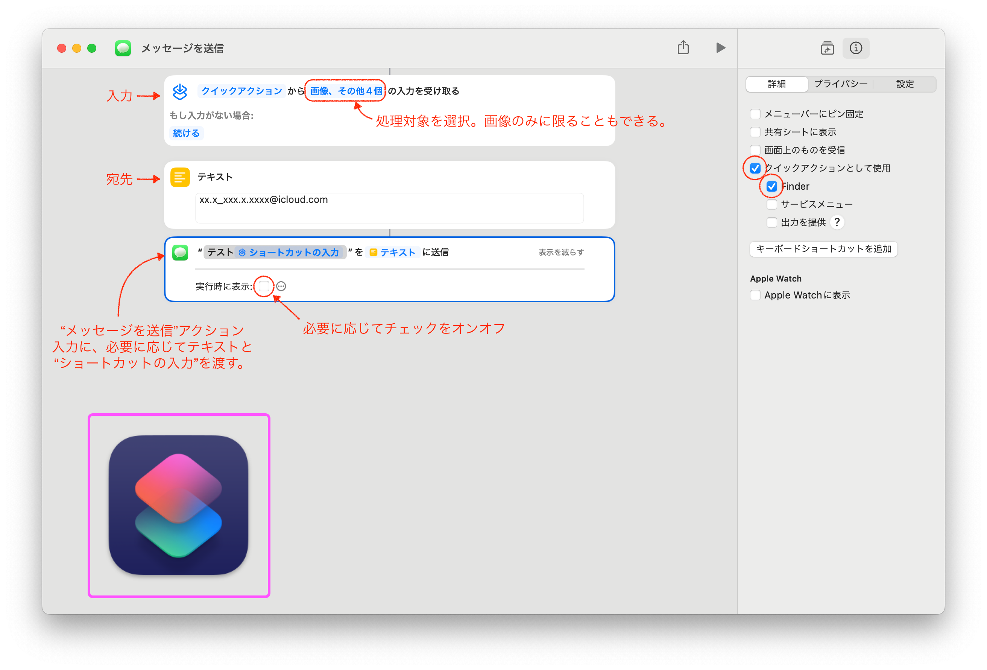This screenshot has width=987, height=670.
Task: Click the ellipsis icon beside 実行時に表示
Action: coord(281,286)
